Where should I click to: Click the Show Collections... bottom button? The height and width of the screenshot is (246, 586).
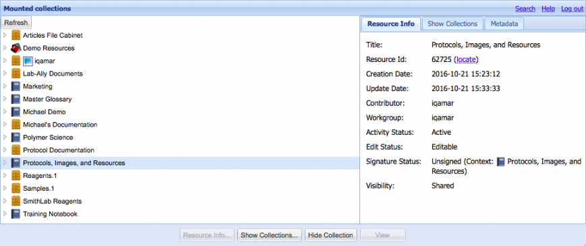coord(270,235)
